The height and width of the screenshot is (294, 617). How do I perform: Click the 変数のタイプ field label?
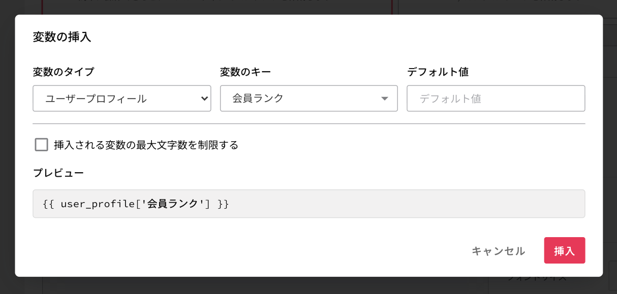pos(64,72)
